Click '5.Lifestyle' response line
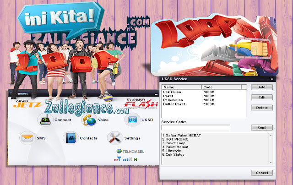The image size is (293, 185). 172,151
